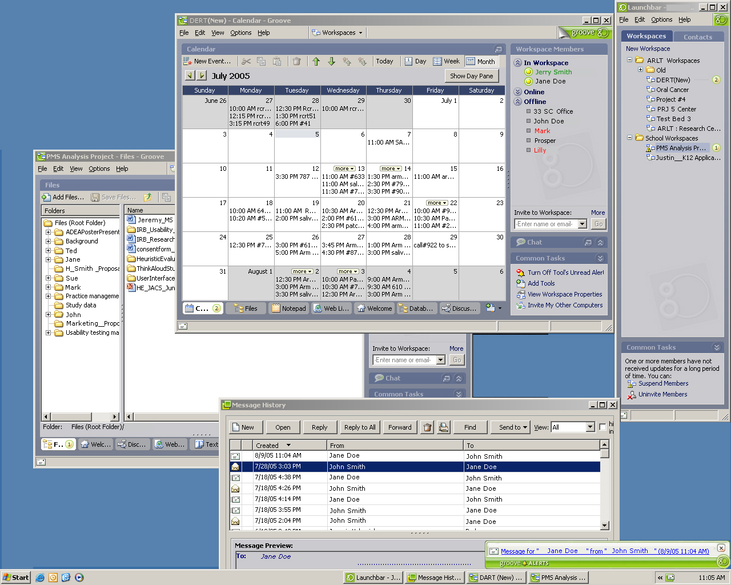The height and width of the screenshot is (585, 731).
Task: Click the green down arrow in calendar toolbar
Action: pos(331,62)
